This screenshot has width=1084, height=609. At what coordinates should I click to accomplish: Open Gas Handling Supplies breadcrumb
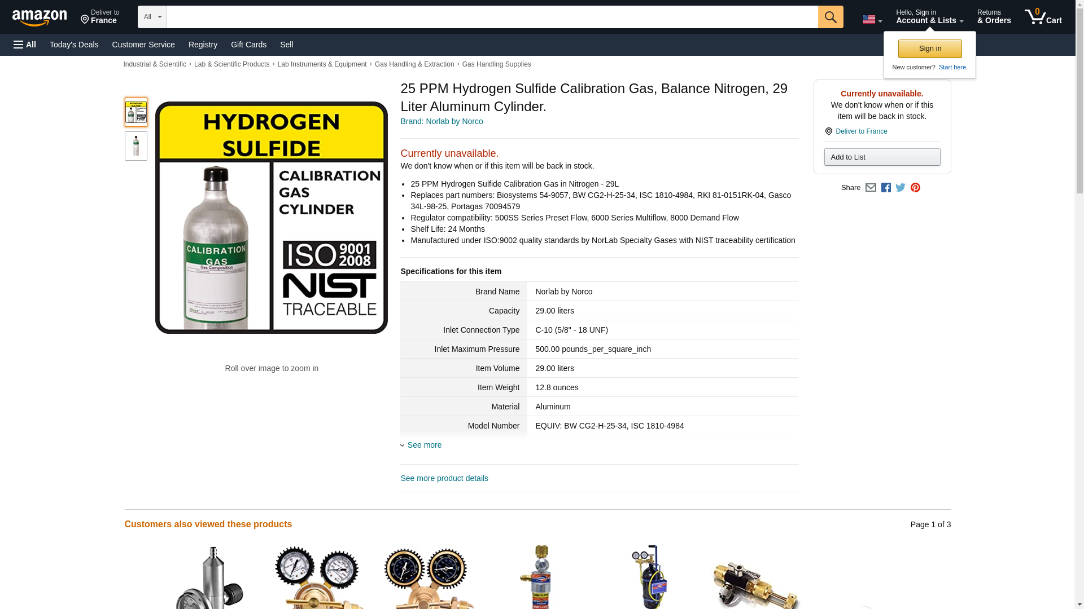[496, 64]
